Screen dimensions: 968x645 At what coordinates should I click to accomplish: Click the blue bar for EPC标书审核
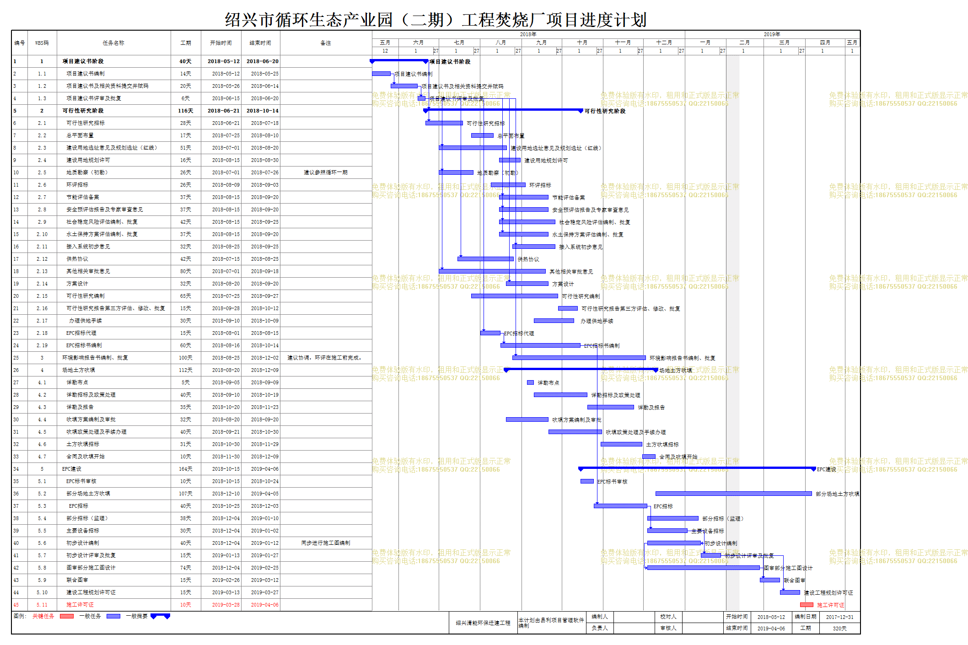587,481
